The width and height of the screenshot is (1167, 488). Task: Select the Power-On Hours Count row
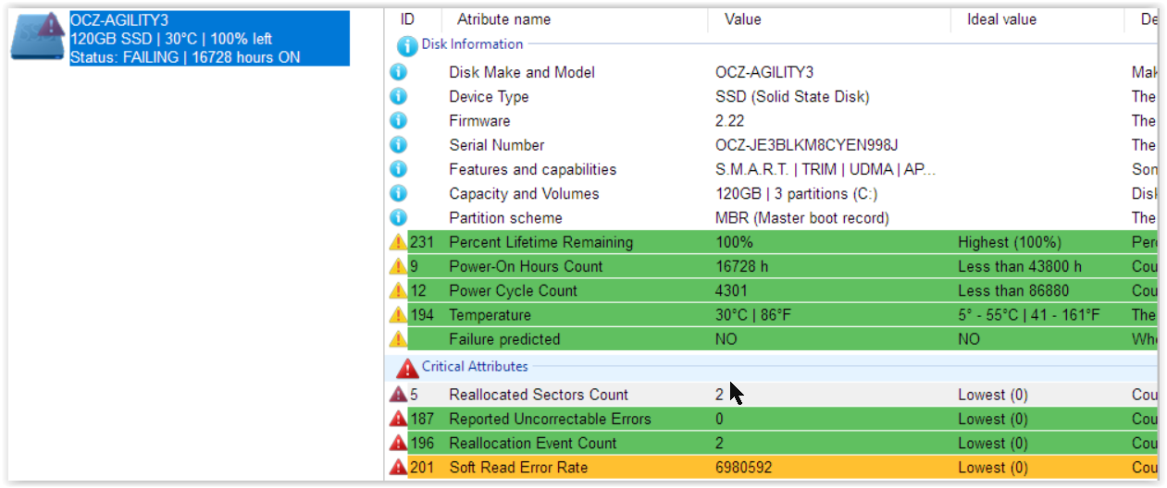[773, 266]
